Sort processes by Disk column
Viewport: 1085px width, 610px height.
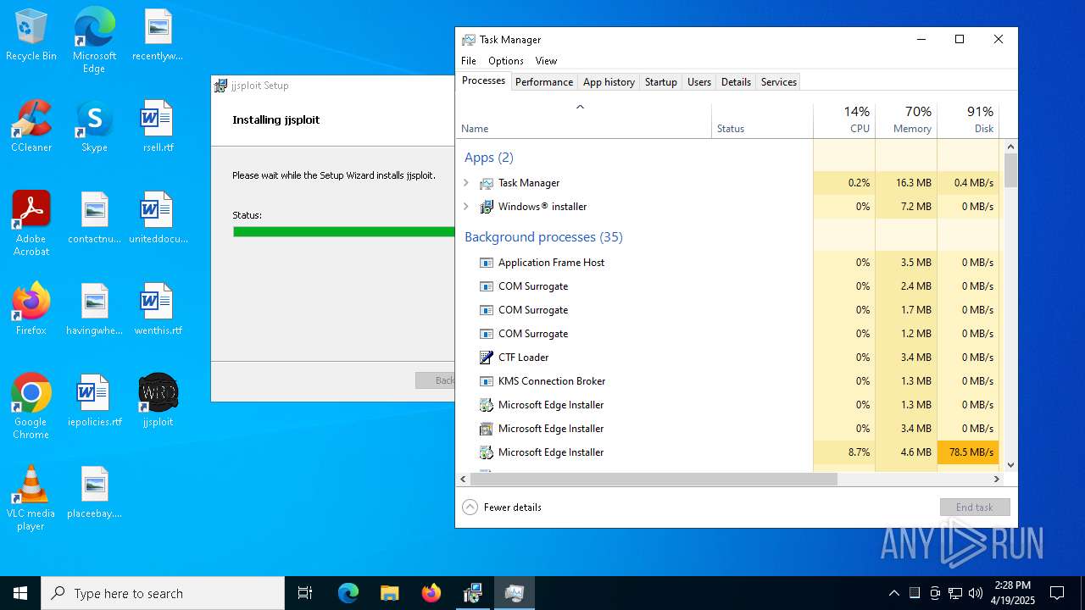(x=968, y=120)
